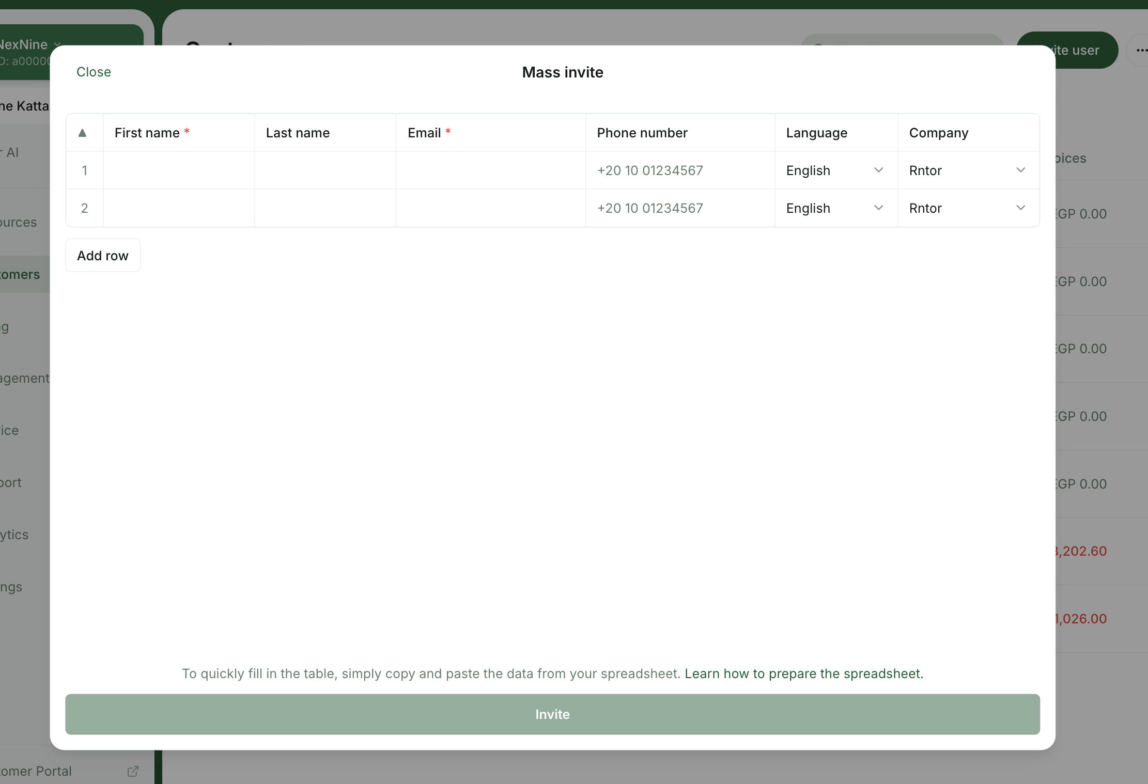Click the sort triangle in the table header
Viewport: 1148px width, 784px height.
(x=82, y=133)
